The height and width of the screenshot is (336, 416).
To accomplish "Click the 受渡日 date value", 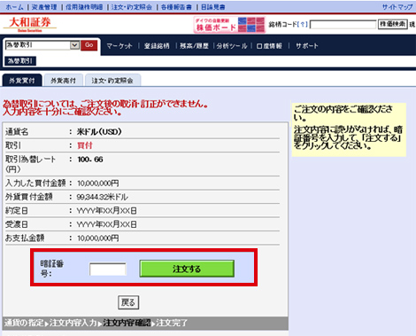I will pyautogui.click(x=107, y=224).
